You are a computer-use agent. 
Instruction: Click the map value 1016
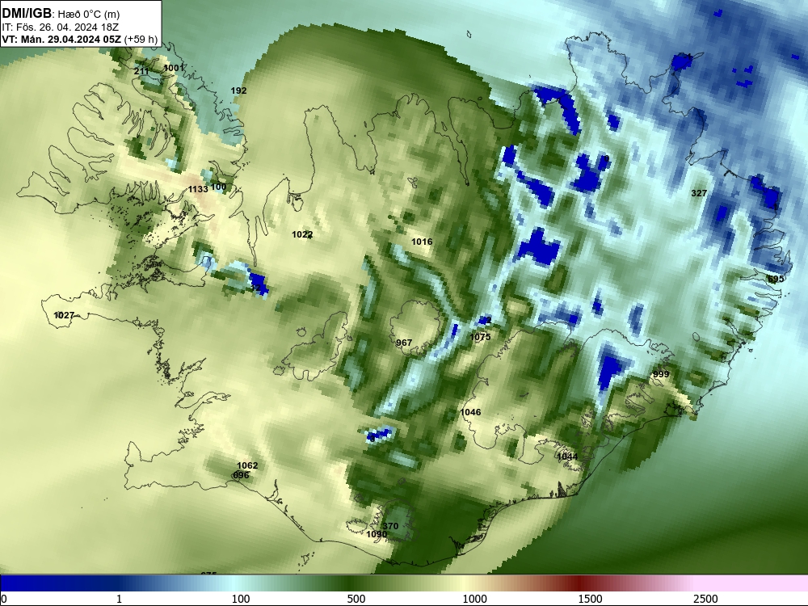click(422, 241)
